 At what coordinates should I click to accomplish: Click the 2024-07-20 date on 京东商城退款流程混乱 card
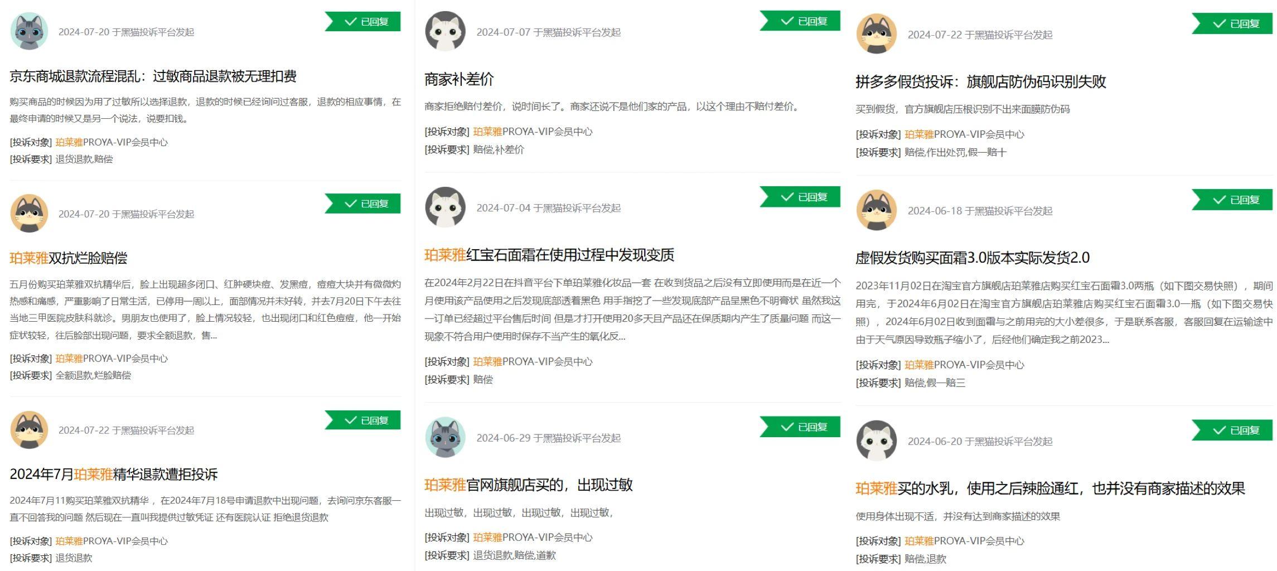pos(126,32)
